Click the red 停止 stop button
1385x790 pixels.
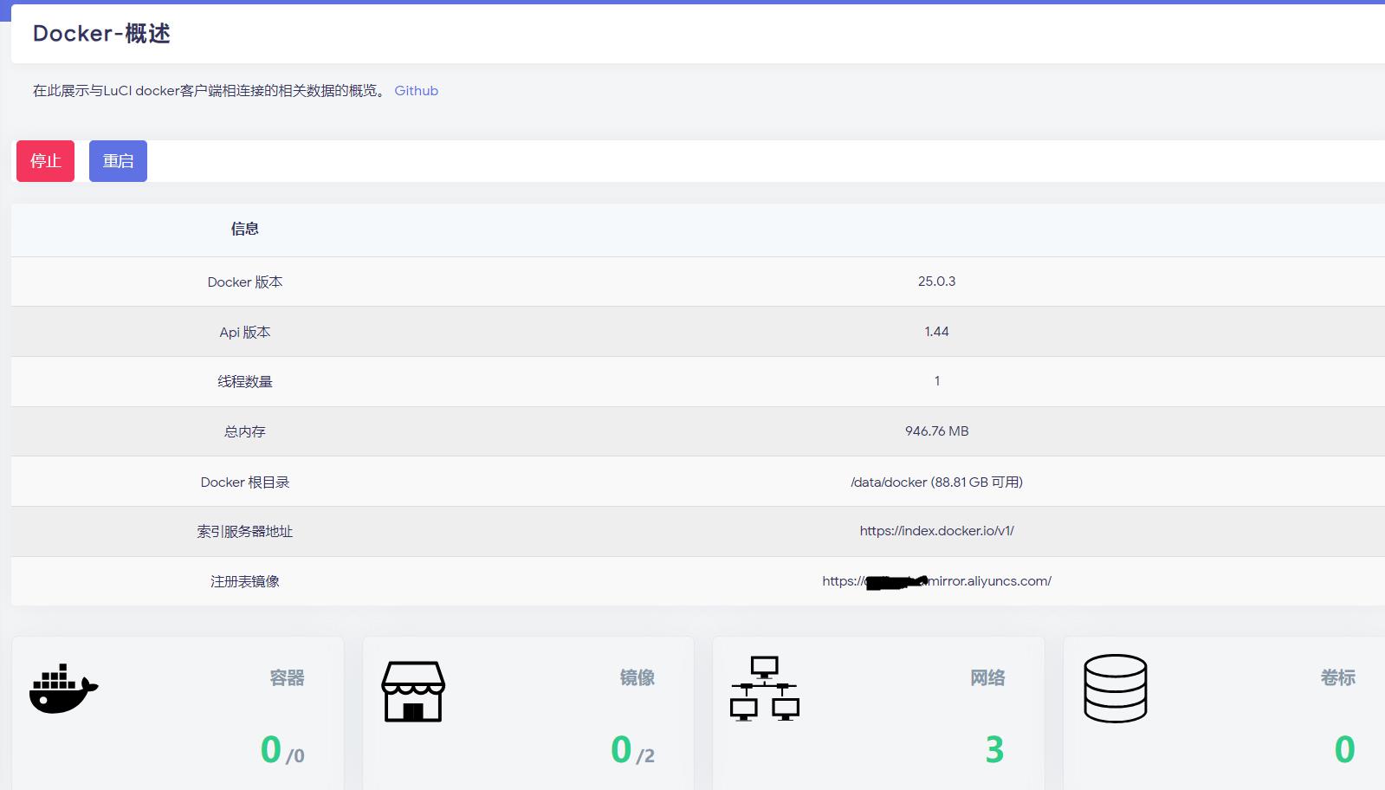[45, 161]
